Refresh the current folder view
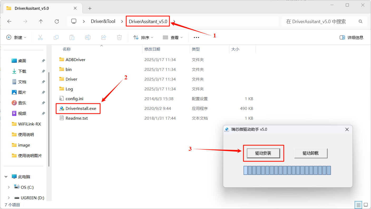Viewport: 371px width, 209px height. [57, 21]
